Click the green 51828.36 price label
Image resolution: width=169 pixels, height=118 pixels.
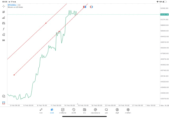pos(164,15)
